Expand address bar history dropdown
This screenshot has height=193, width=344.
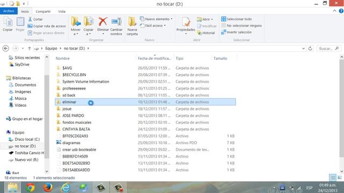click(303, 48)
